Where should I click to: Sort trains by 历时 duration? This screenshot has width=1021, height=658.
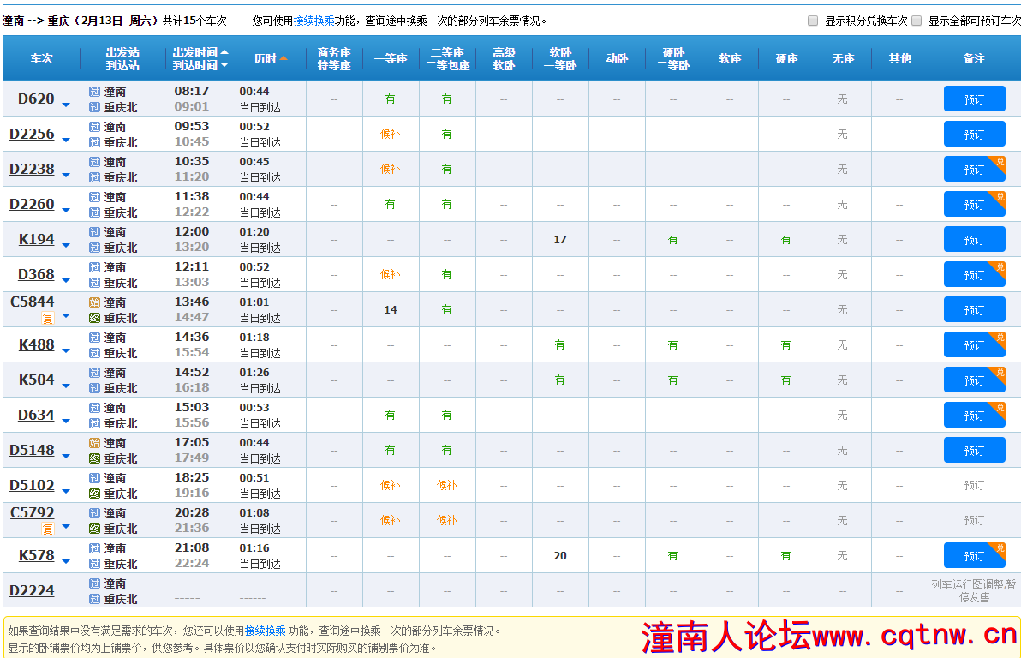[270, 58]
